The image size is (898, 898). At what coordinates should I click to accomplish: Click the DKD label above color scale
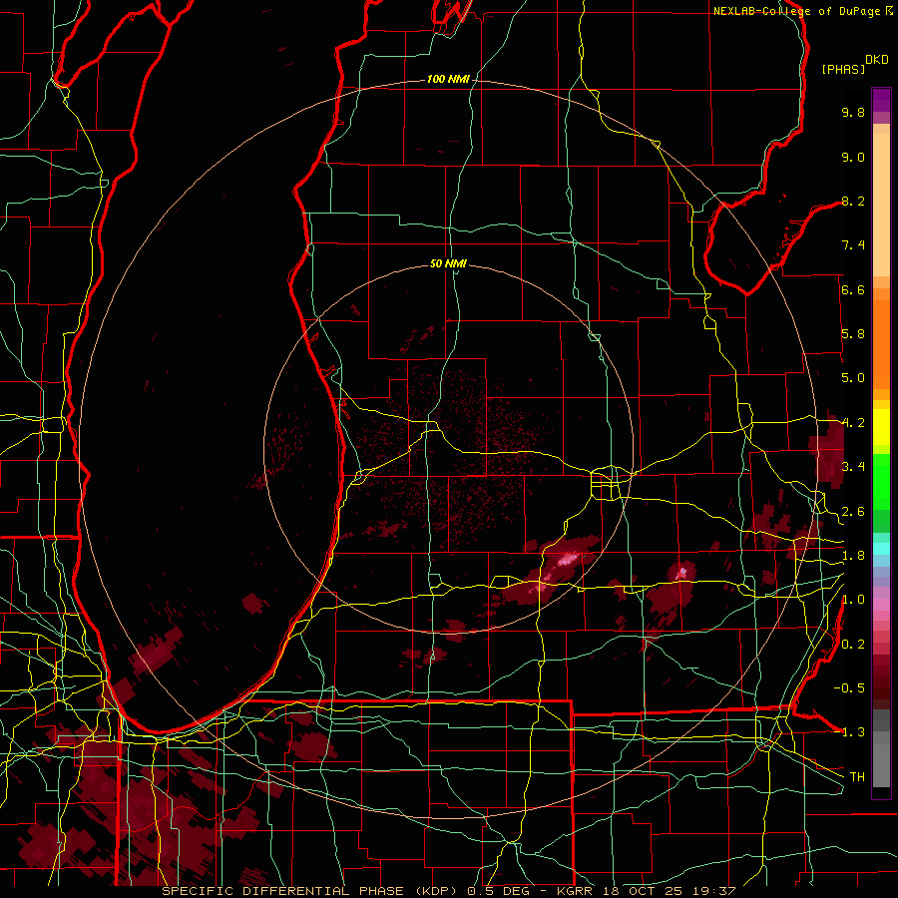point(877,60)
